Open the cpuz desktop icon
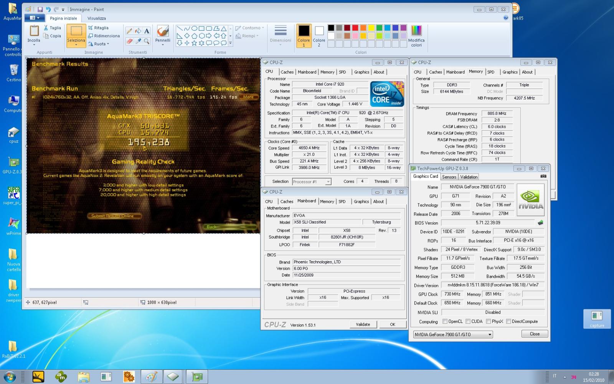Screen dimensions: 614x384 click(13, 135)
